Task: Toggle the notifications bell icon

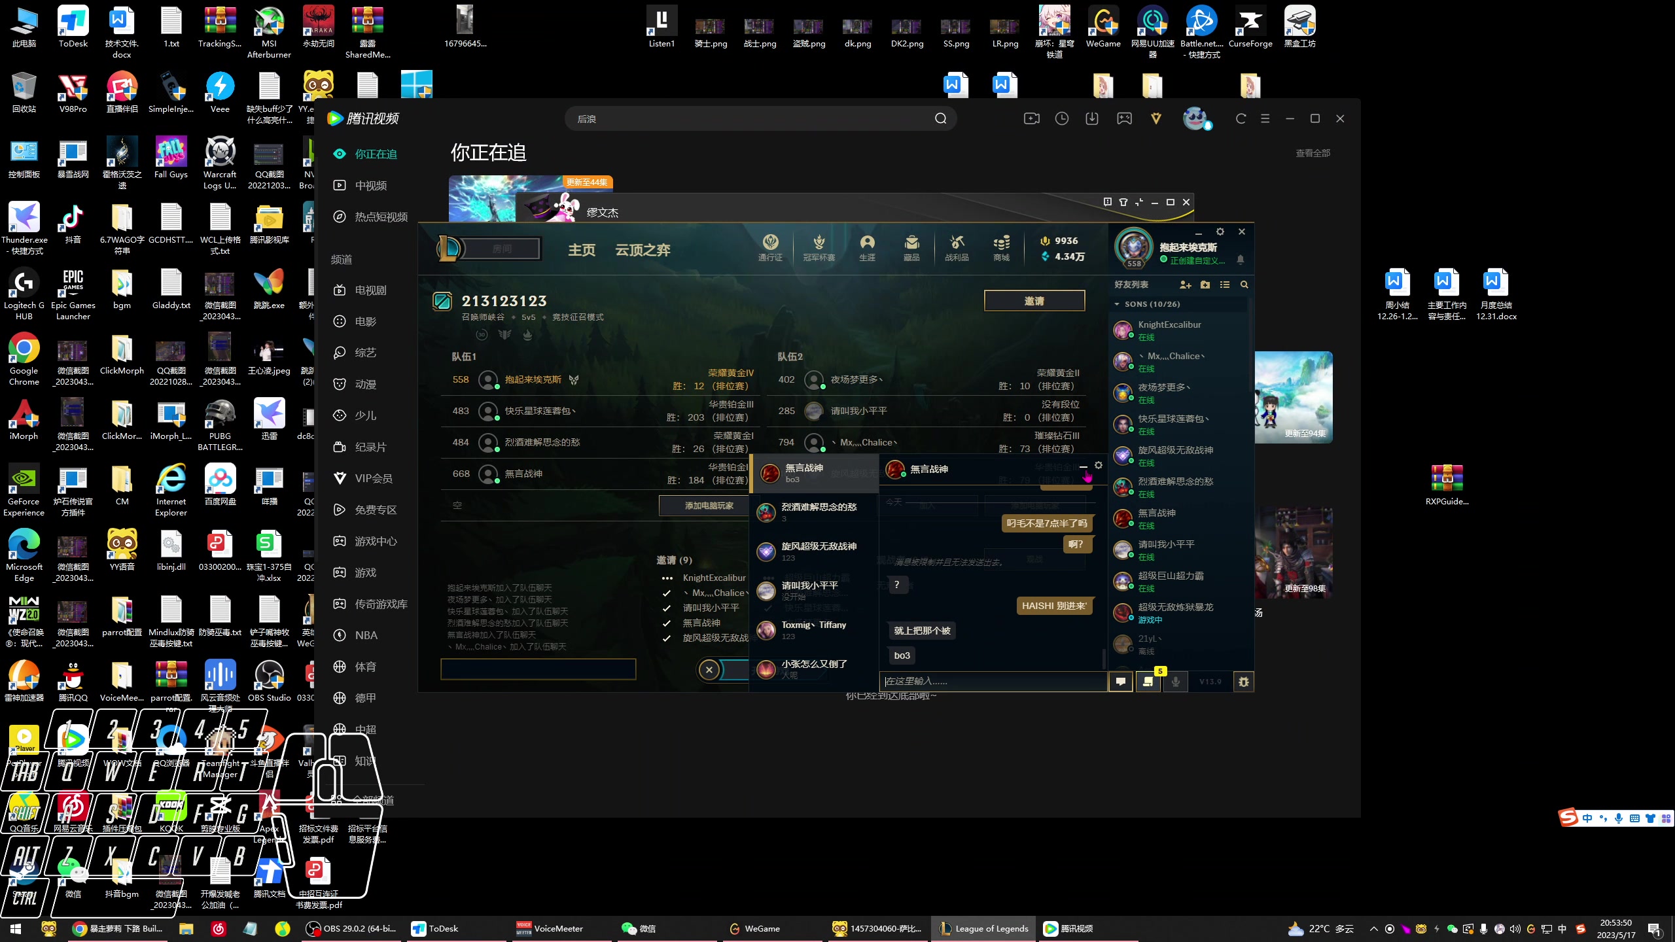Action: tap(1240, 260)
